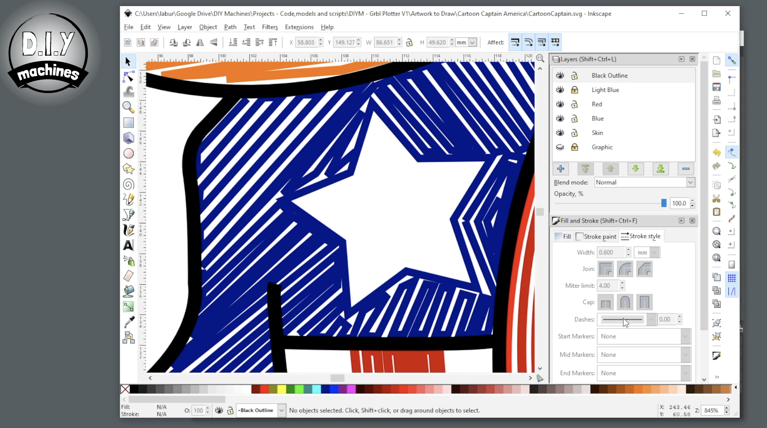This screenshot has height=428, width=767.
Task: Select the Spray tool
Action: (128, 261)
